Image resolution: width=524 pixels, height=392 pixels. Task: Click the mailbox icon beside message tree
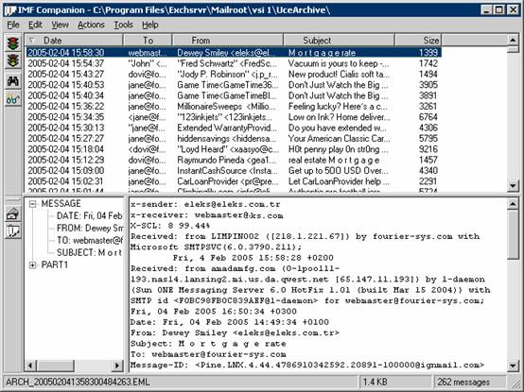pos(13,213)
